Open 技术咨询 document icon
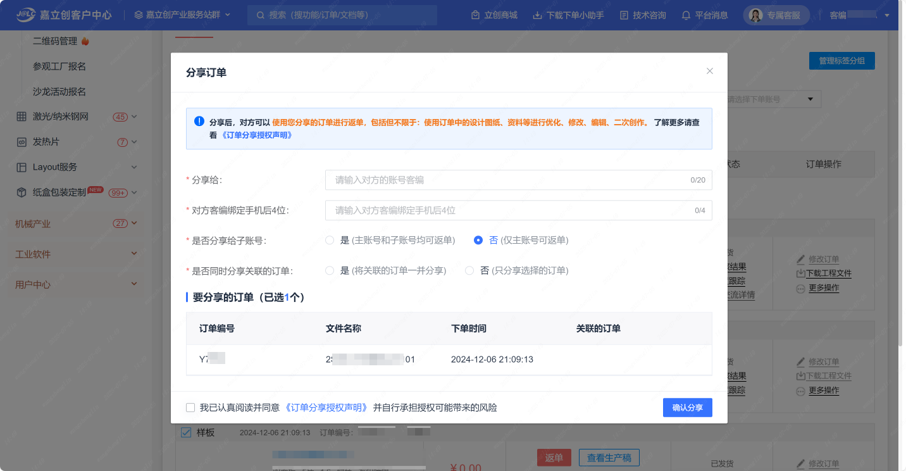This screenshot has width=906, height=471. 624,15
